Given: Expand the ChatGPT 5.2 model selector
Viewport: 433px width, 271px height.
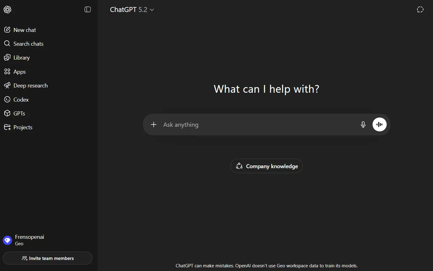Looking at the screenshot, I should coord(132,10).
